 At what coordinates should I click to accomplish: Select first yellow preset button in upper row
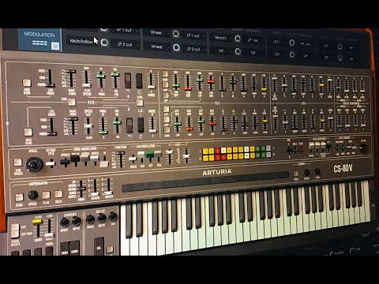pyautogui.click(x=205, y=151)
